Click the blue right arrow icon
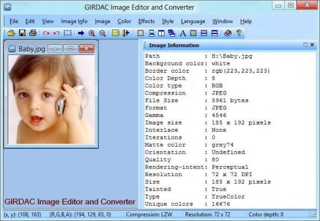This screenshot has height=221, width=320. [x=81, y=33]
